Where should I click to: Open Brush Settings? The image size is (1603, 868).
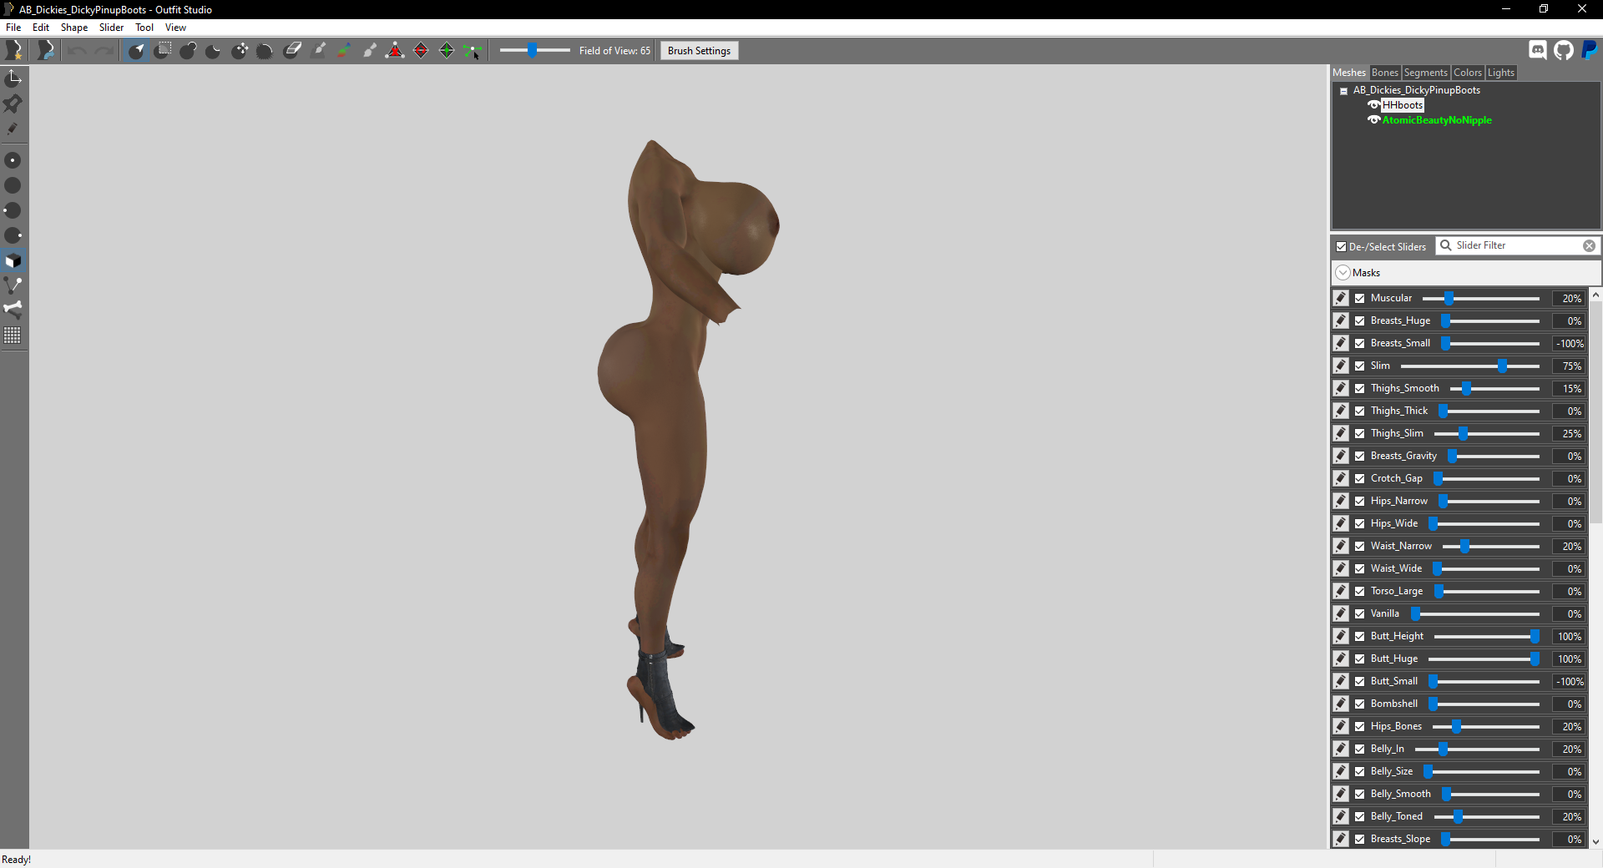pos(699,51)
